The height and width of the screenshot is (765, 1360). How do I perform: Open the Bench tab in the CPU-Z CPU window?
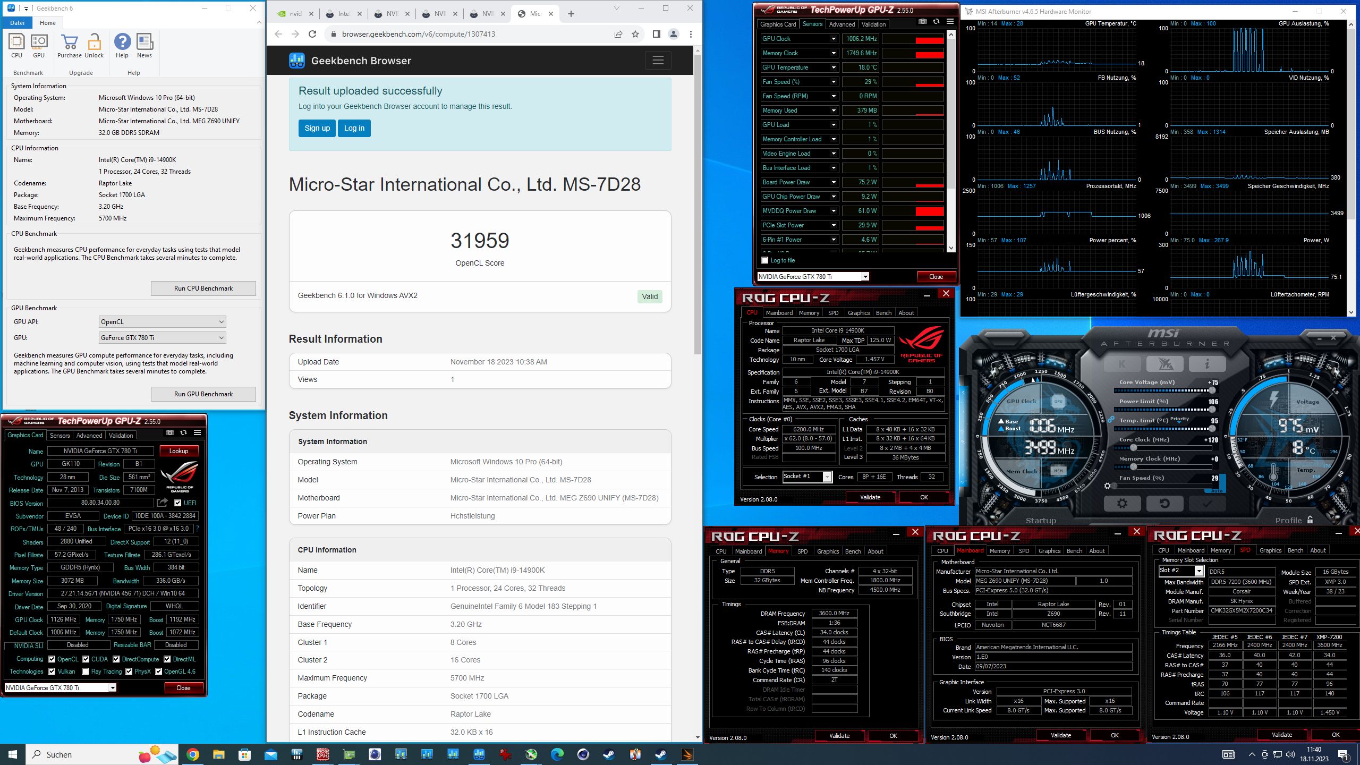(883, 313)
